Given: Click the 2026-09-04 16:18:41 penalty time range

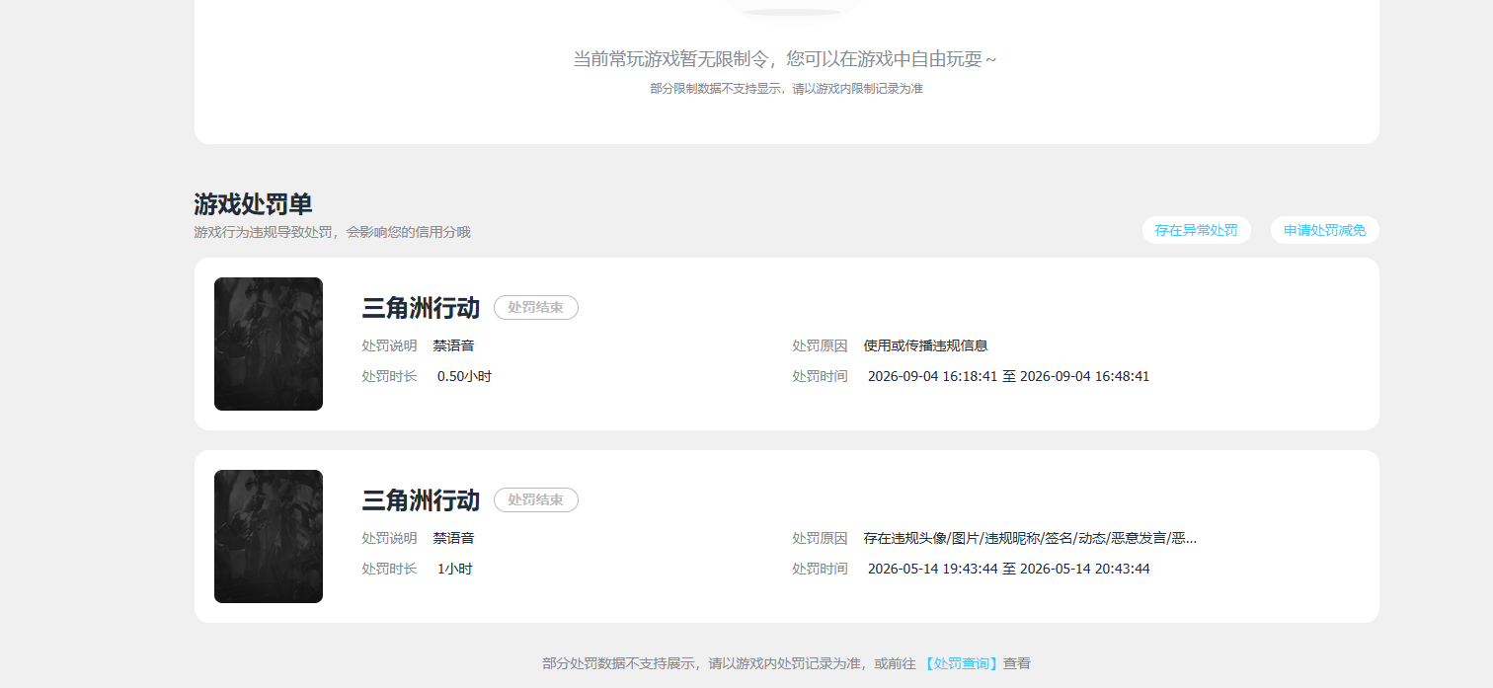Looking at the screenshot, I should click(x=1008, y=376).
